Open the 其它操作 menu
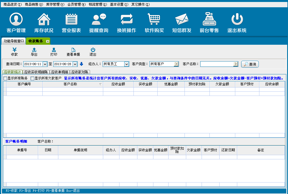 (x=140, y=4)
